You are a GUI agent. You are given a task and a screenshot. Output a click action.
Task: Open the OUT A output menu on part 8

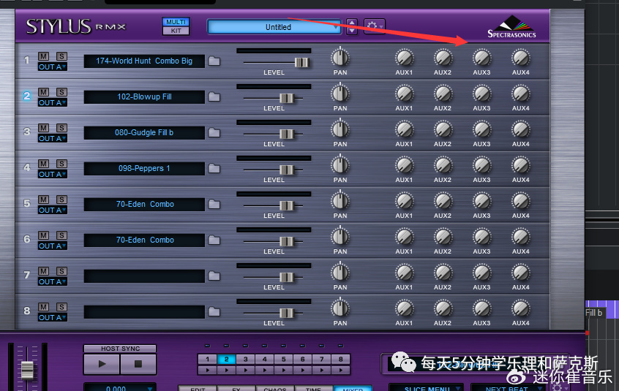53,318
